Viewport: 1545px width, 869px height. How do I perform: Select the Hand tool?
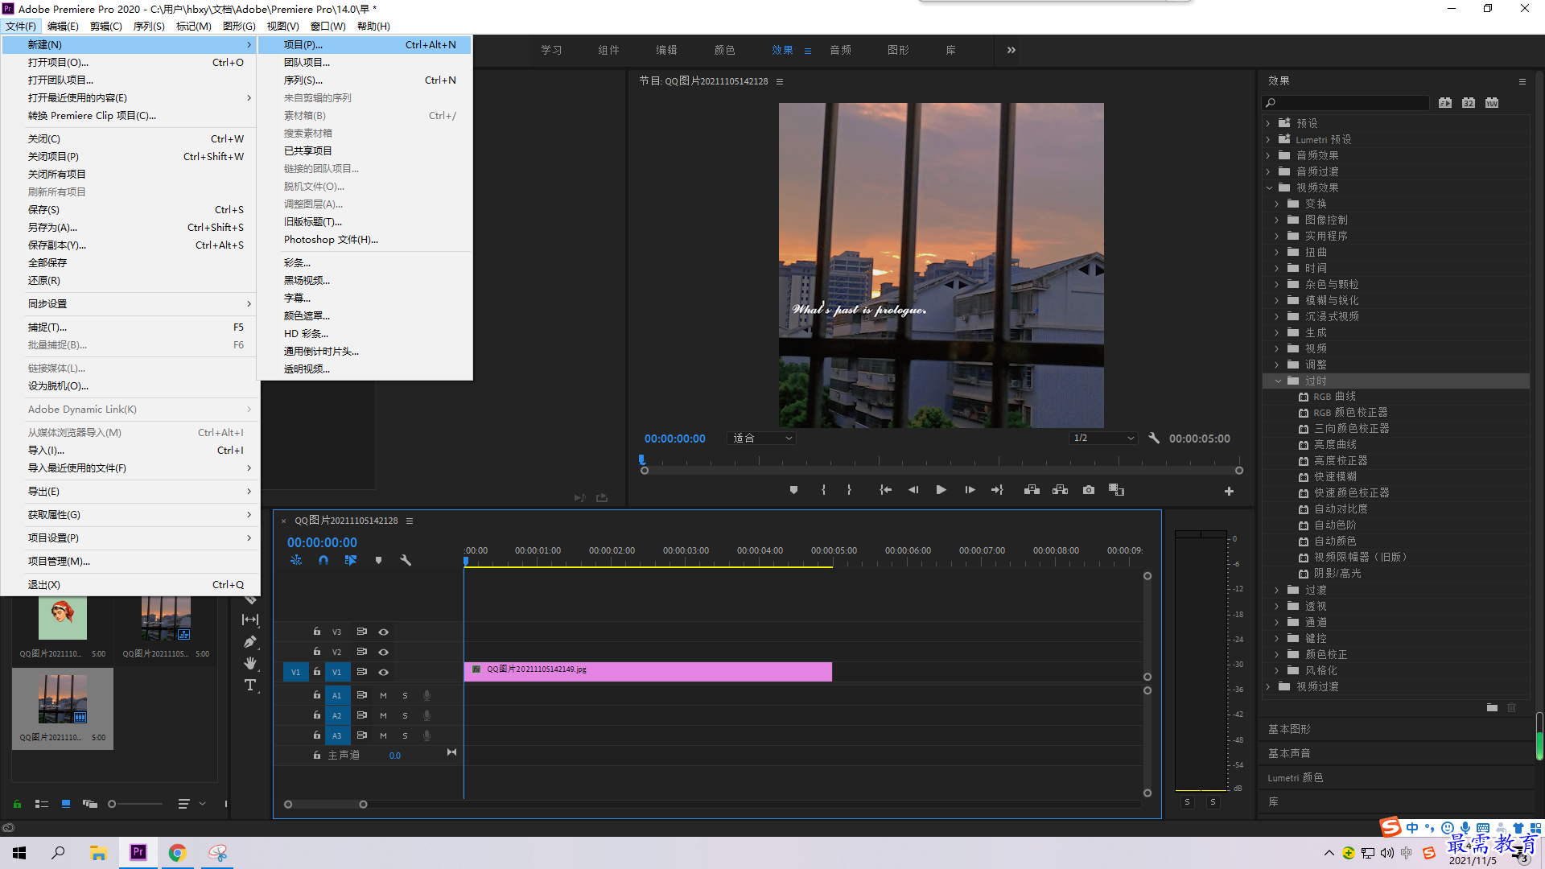(x=250, y=663)
